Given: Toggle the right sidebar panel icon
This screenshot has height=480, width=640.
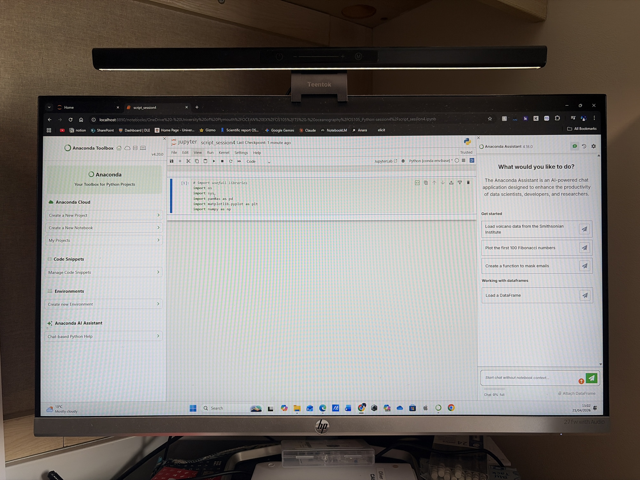Looking at the screenshot, I should [x=472, y=161].
